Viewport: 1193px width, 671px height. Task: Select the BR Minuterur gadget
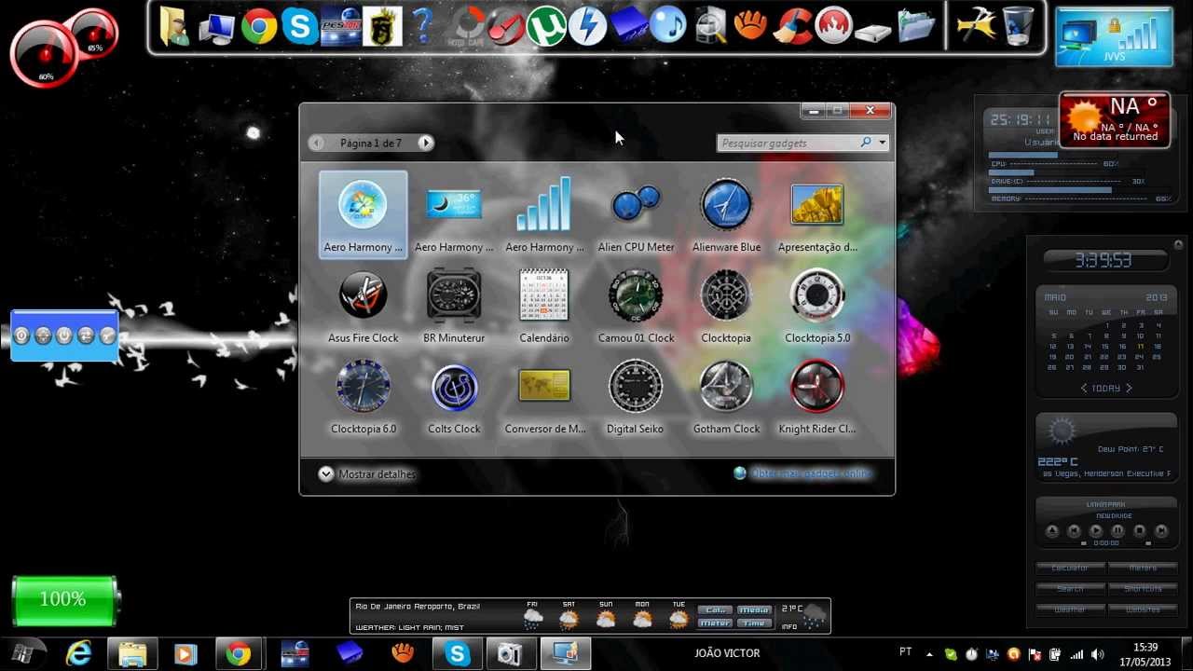coord(454,307)
